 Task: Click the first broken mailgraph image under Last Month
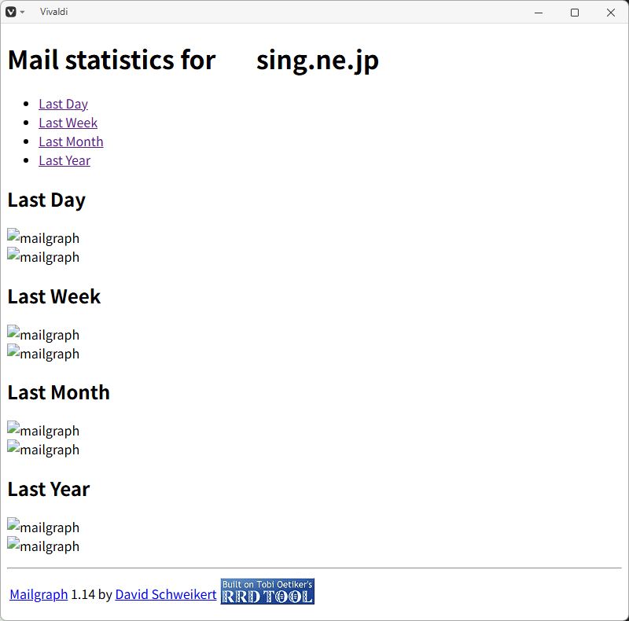click(43, 430)
